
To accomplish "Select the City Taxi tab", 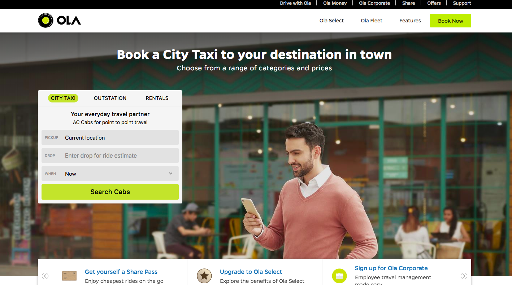I will [63, 98].
